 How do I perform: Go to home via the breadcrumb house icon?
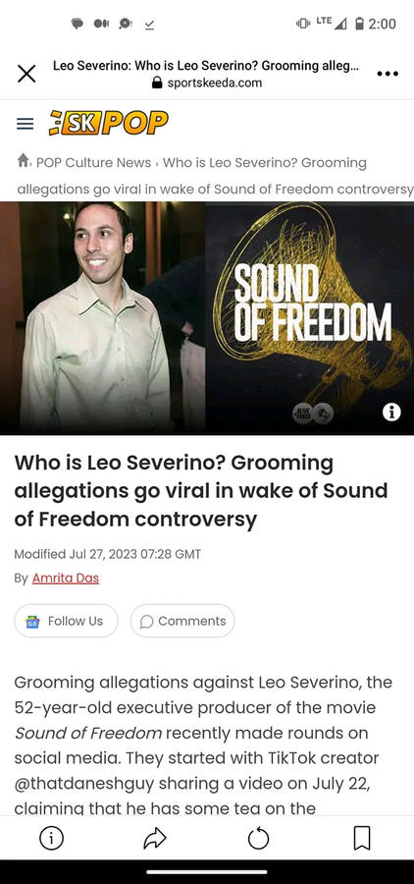(x=24, y=162)
